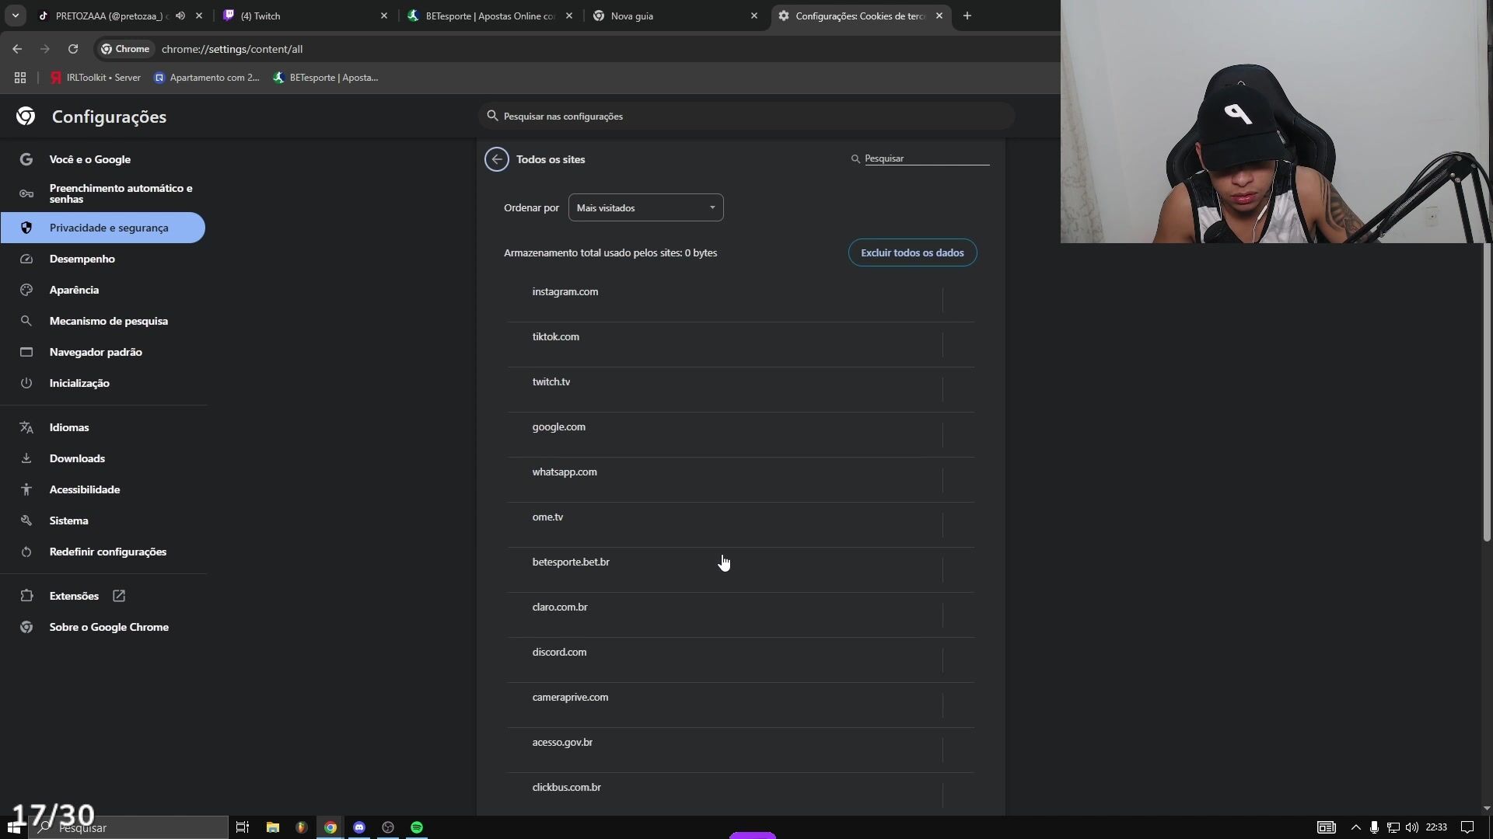Select the acesso.gov.br entry
Screen dimensions: 1493x839
740,750
